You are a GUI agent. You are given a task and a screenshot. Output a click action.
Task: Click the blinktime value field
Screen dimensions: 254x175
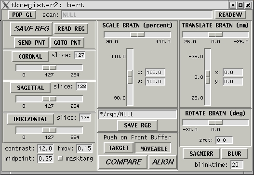point(237,164)
